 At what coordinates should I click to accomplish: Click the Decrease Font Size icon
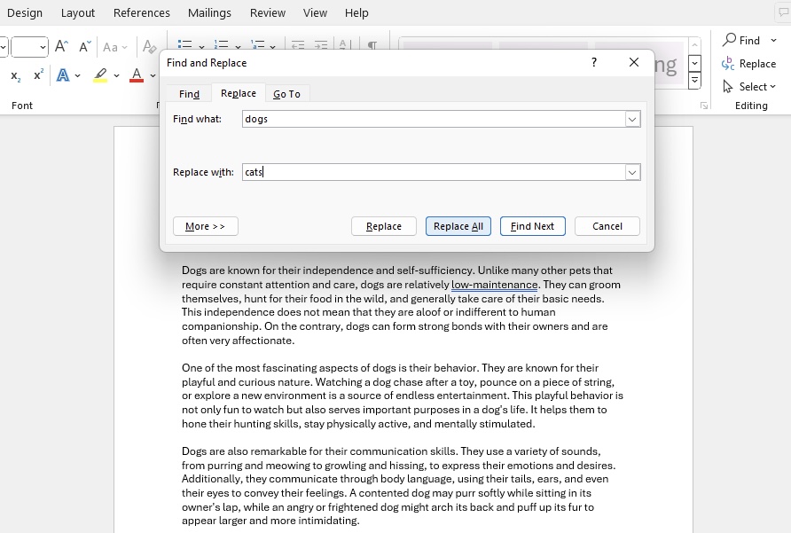(x=85, y=47)
